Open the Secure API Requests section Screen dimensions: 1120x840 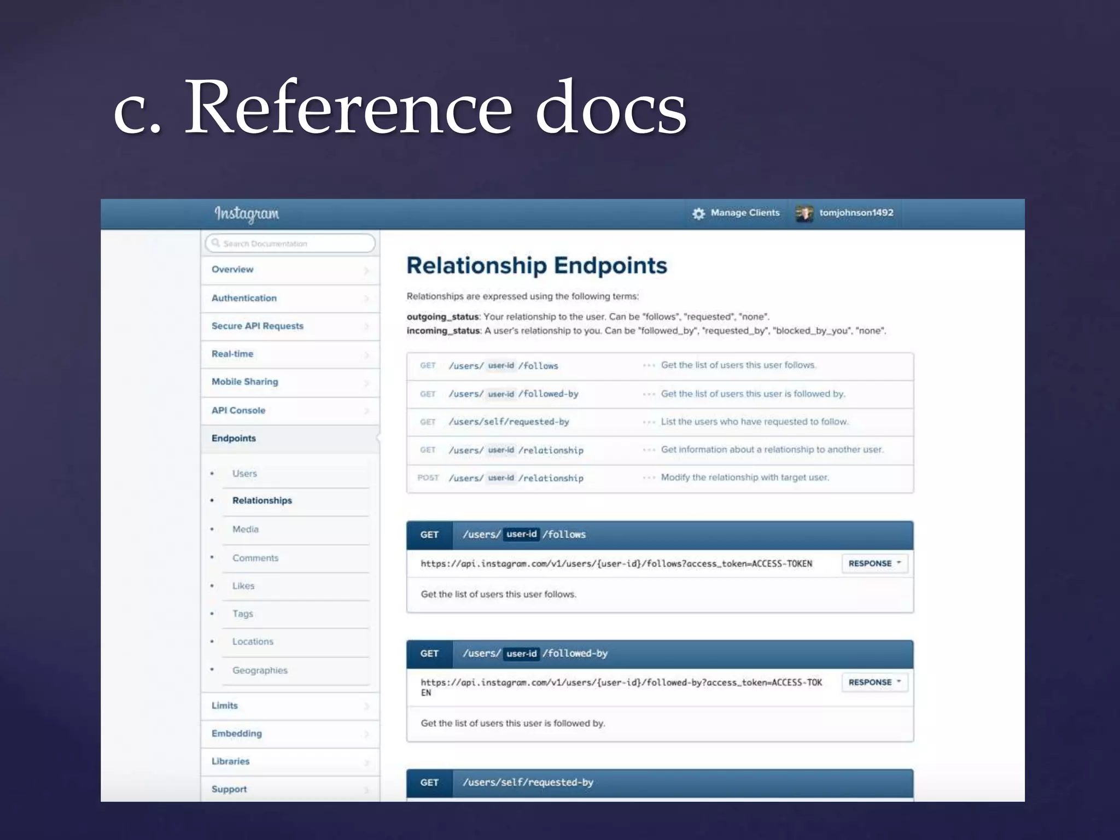pyautogui.click(x=258, y=326)
